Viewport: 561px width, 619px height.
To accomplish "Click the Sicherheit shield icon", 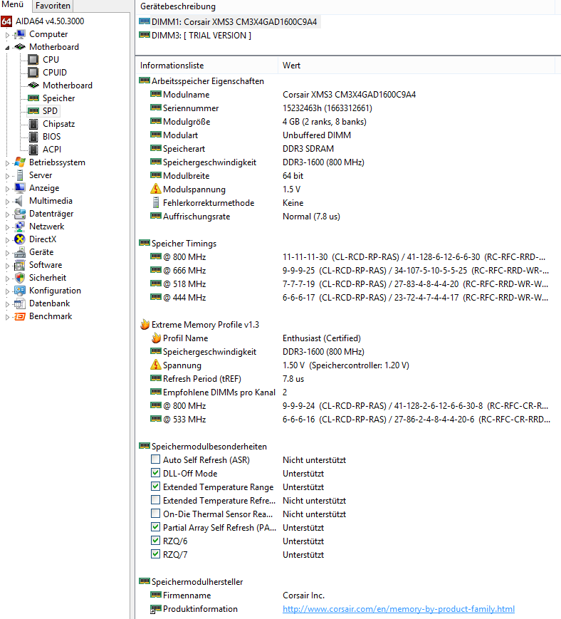I will [x=20, y=278].
